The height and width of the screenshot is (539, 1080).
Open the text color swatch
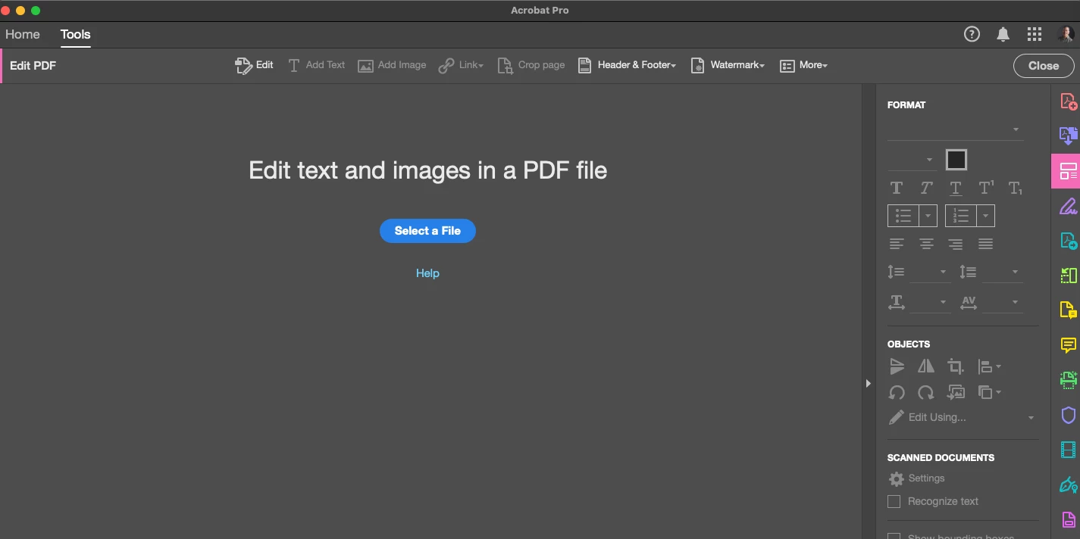(956, 160)
